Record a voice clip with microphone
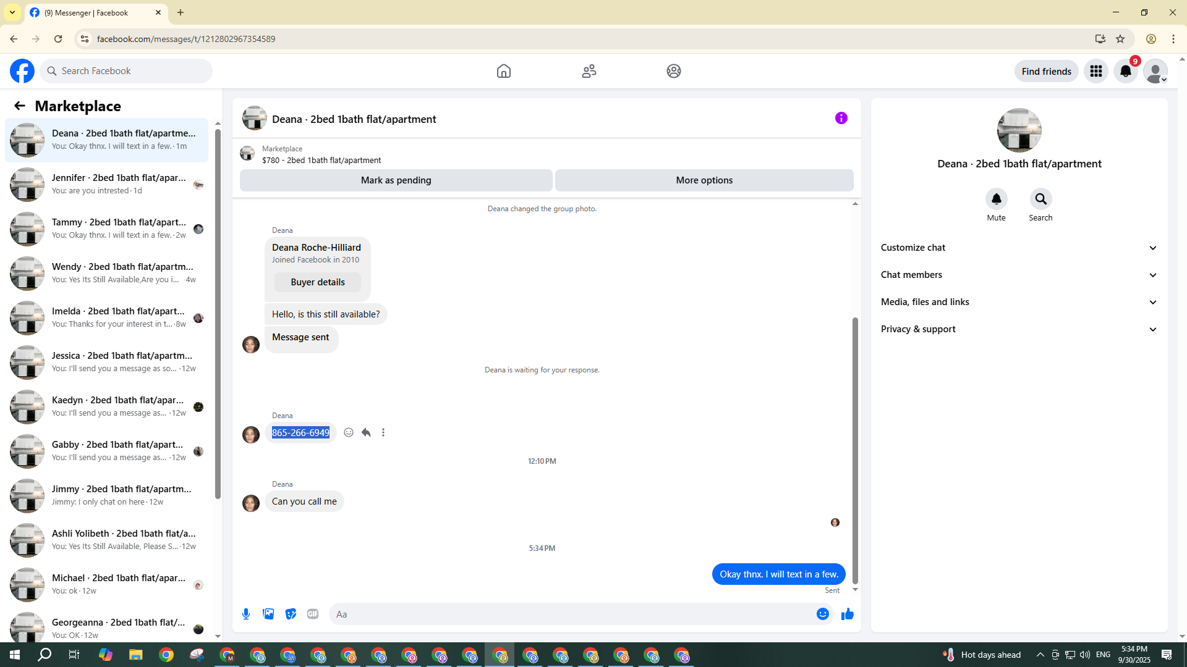 (x=246, y=614)
